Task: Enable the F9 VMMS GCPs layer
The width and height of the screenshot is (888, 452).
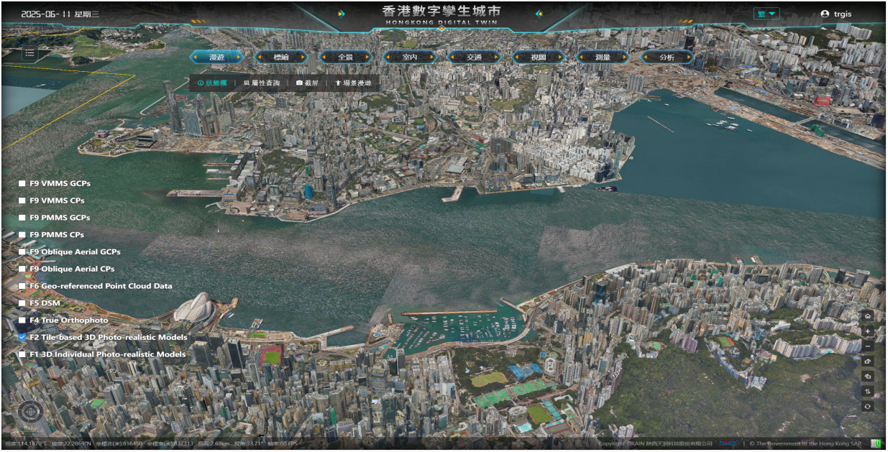Action: (22, 183)
